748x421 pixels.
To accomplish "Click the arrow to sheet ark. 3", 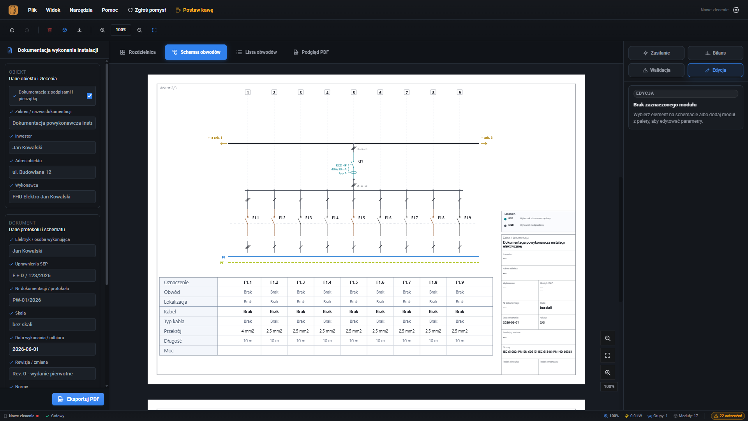I will coord(484,144).
